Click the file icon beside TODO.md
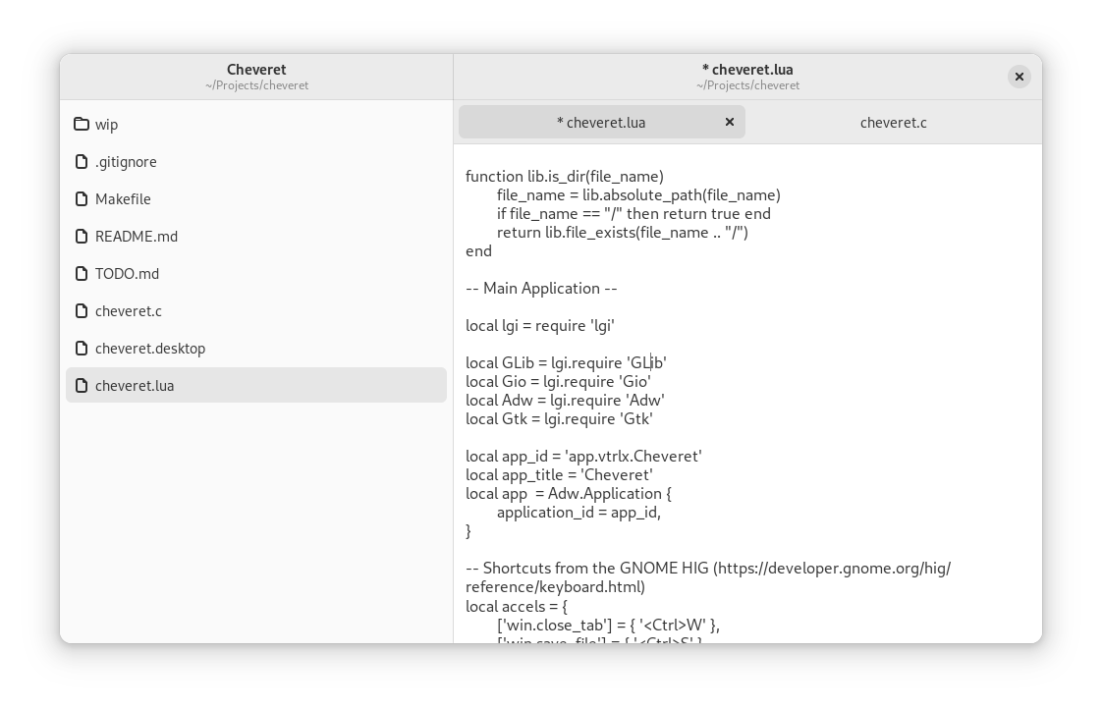Image resolution: width=1102 pixels, height=709 pixels. (82, 273)
